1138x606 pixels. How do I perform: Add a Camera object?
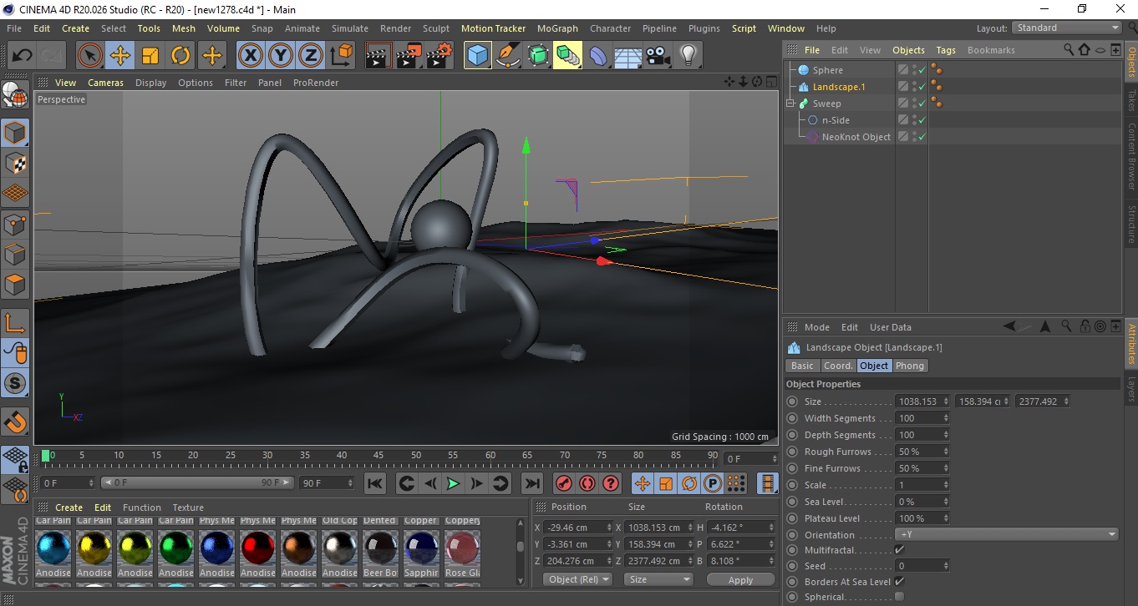(x=658, y=56)
